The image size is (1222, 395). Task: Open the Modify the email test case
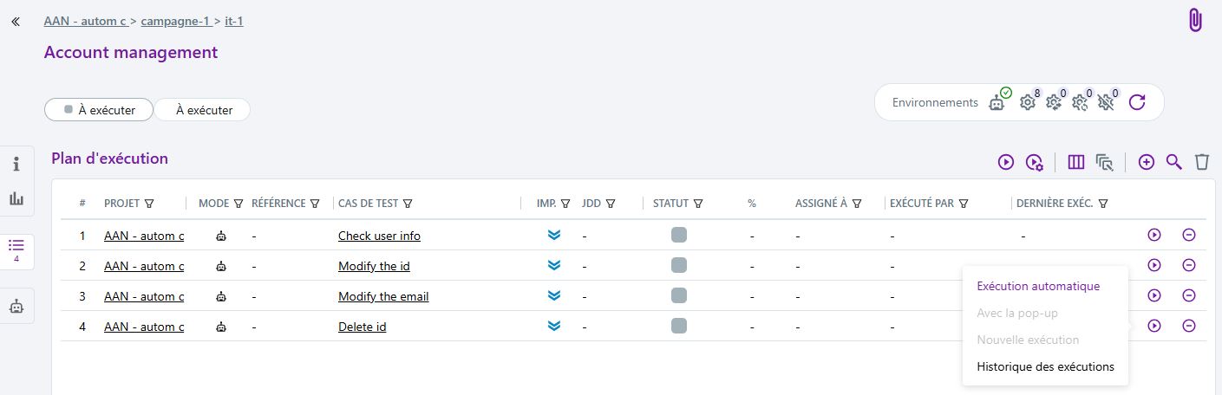click(x=383, y=296)
